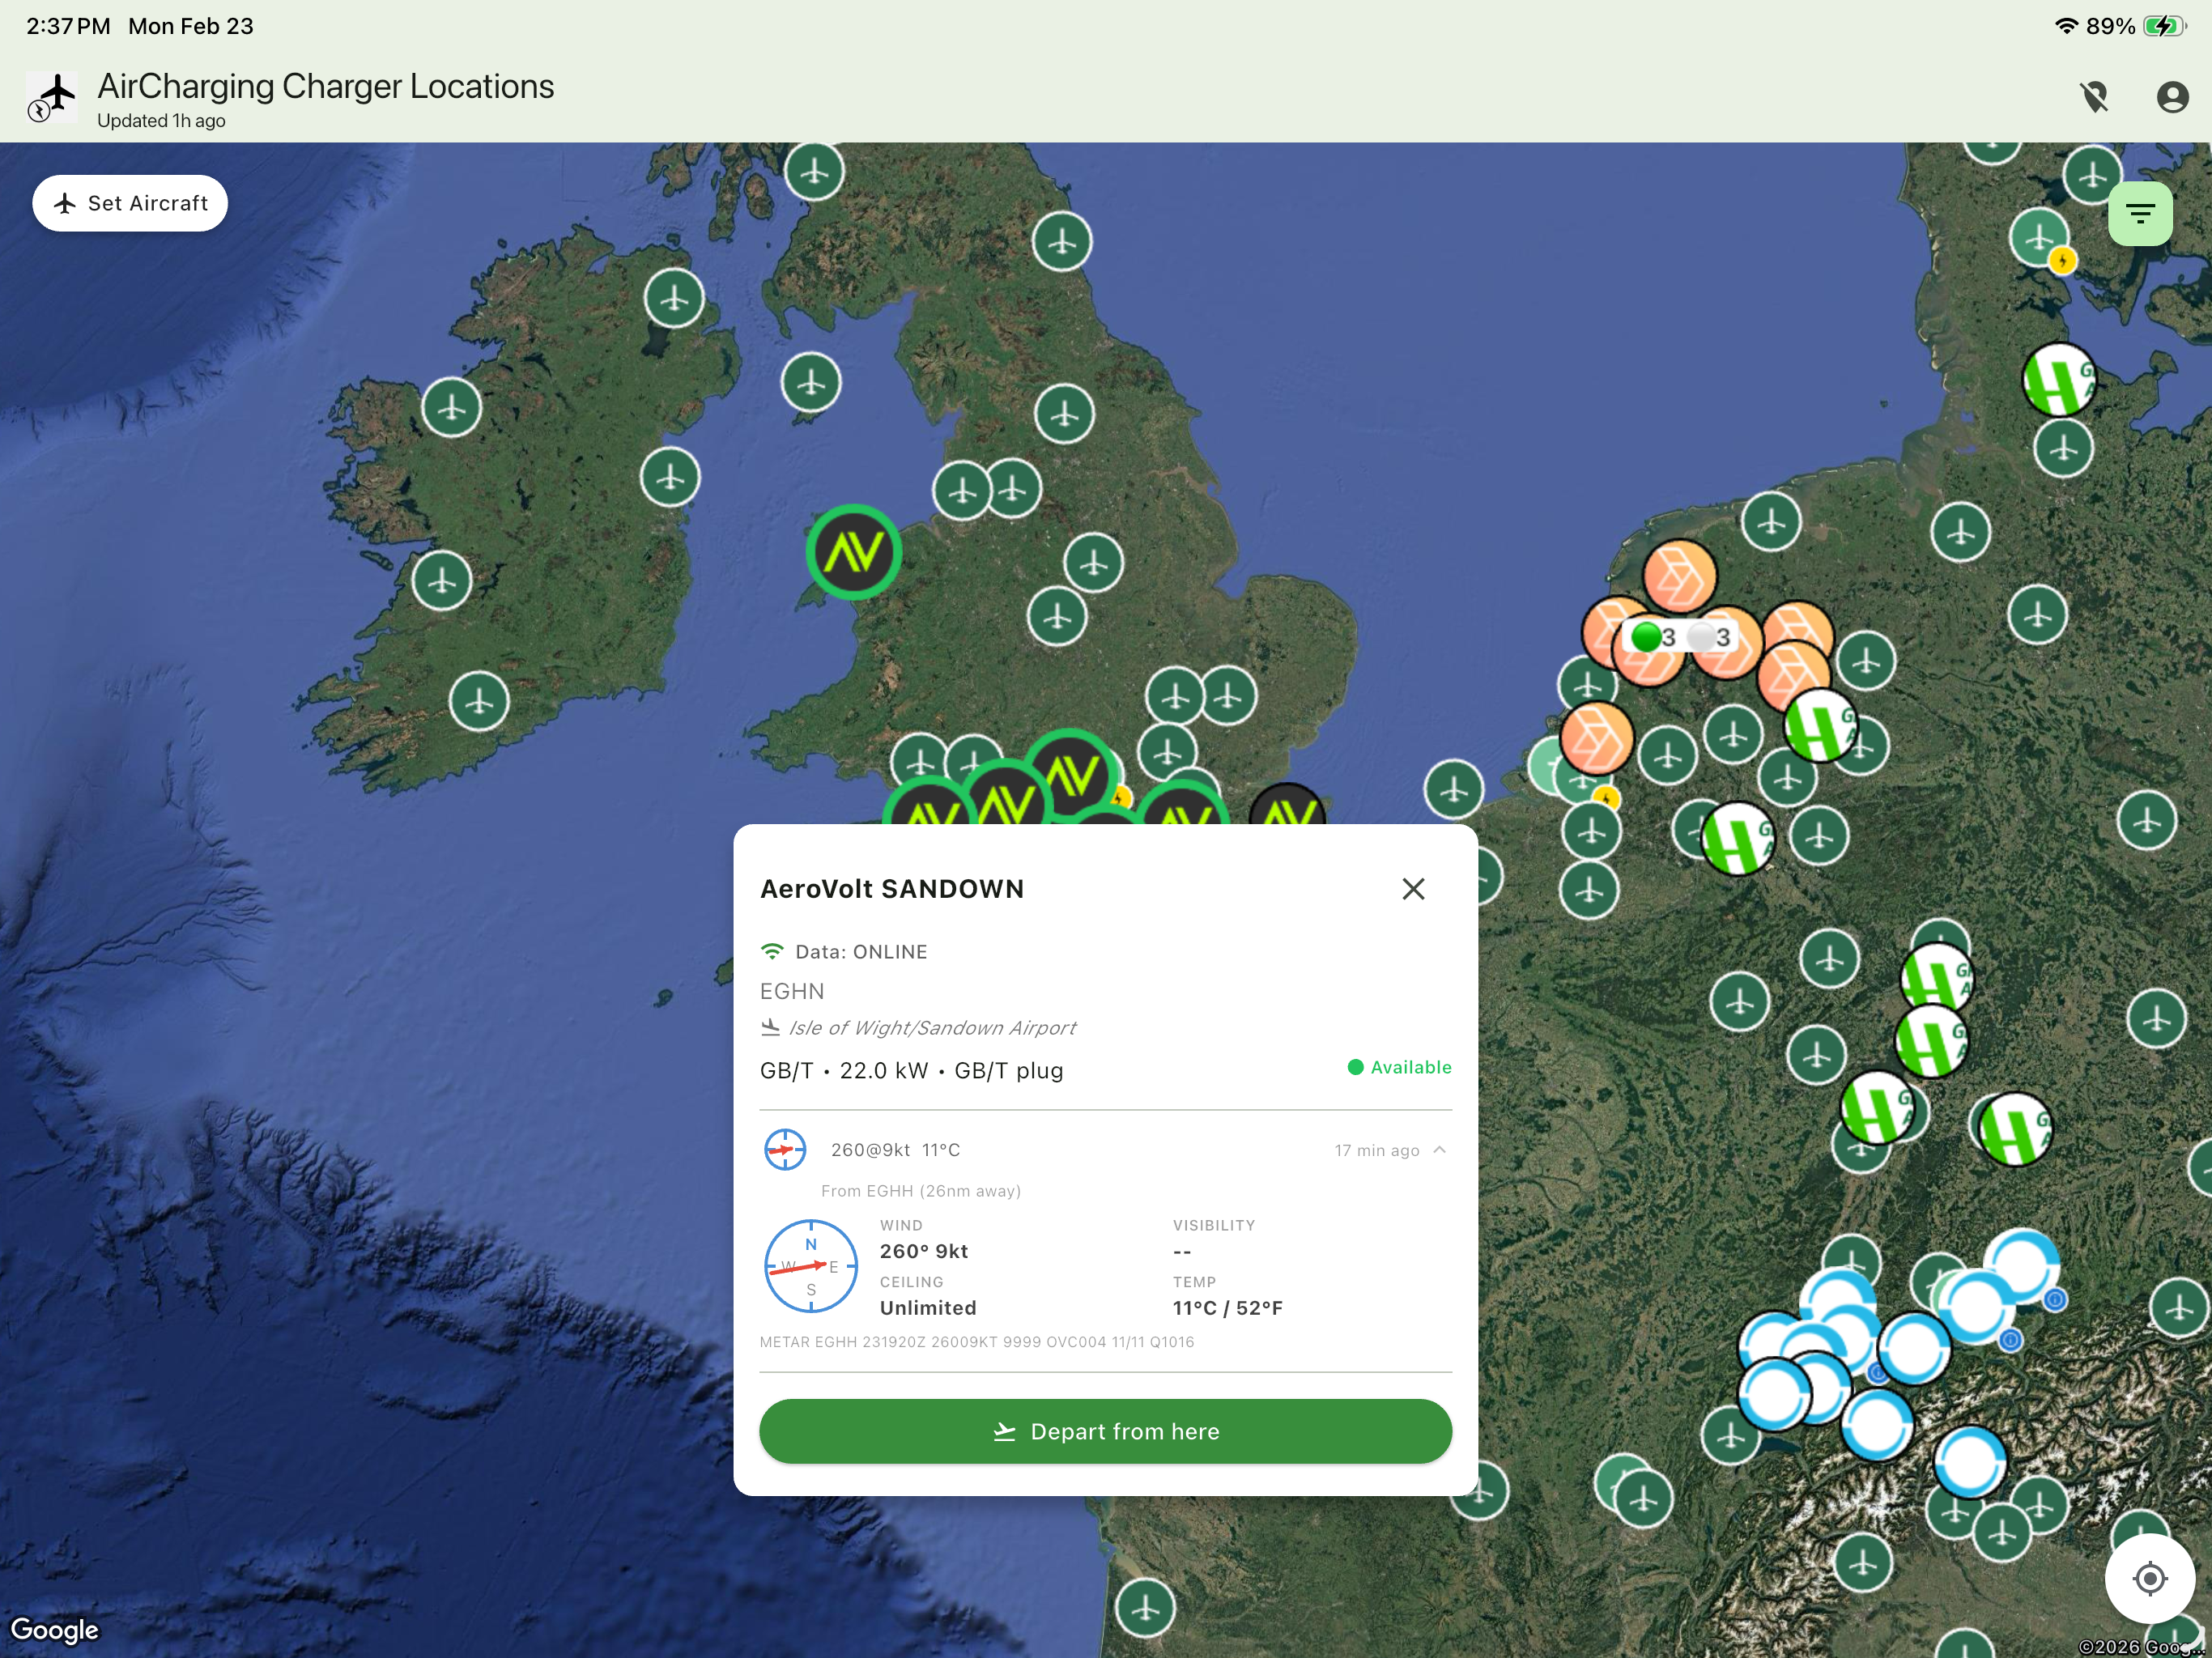Tap the location-disabled pin icon

coord(2094,97)
